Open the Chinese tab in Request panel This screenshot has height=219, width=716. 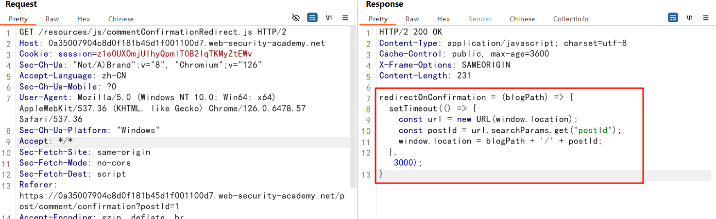(121, 19)
